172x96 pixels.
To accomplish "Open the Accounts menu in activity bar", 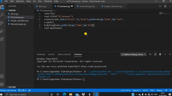I will (x=2, y=76).
